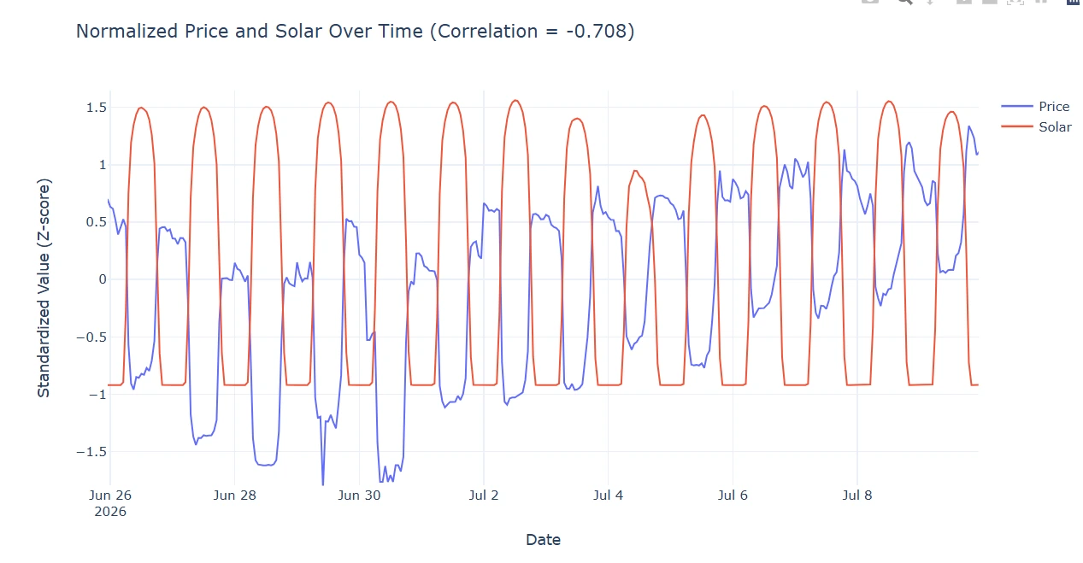Toggle the Price trace in the legend
This screenshot has width=1083, height=563.
coord(1035,107)
